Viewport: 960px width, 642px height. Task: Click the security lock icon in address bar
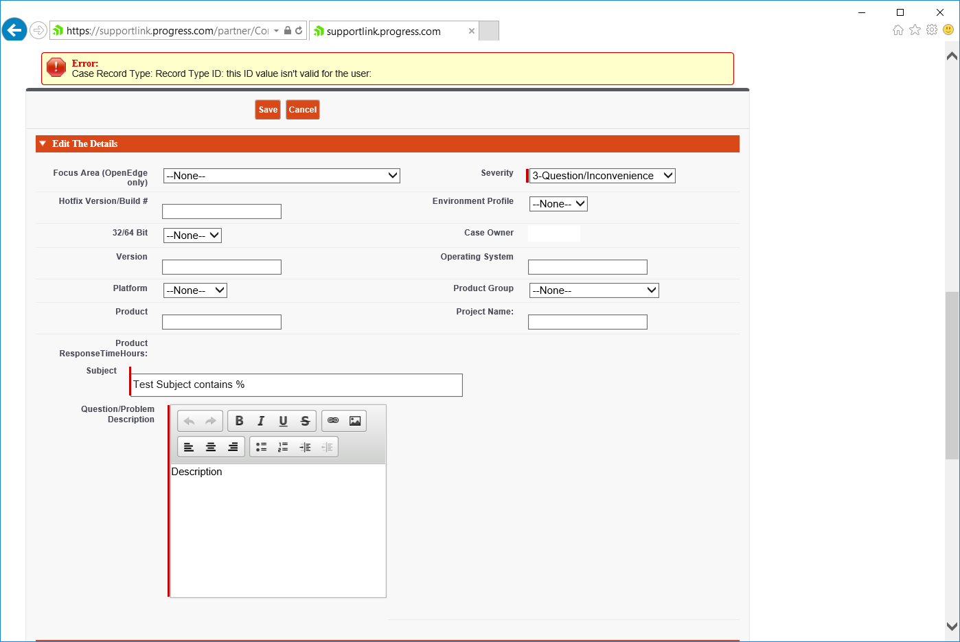(x=288, y=31)
